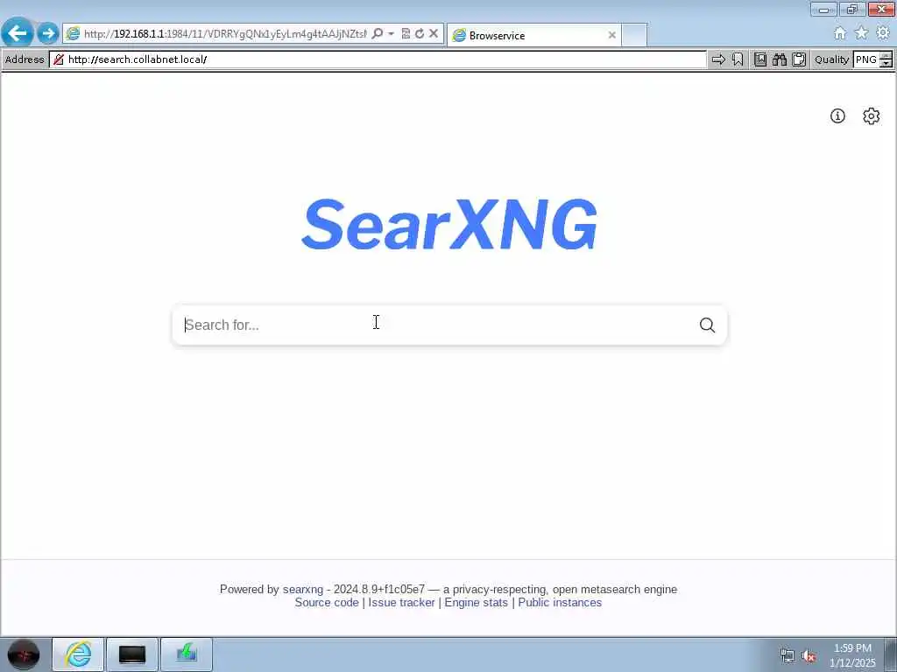Screen dimensions: 897x672
Task: Open the Source code link
Action: pos(327,602)
